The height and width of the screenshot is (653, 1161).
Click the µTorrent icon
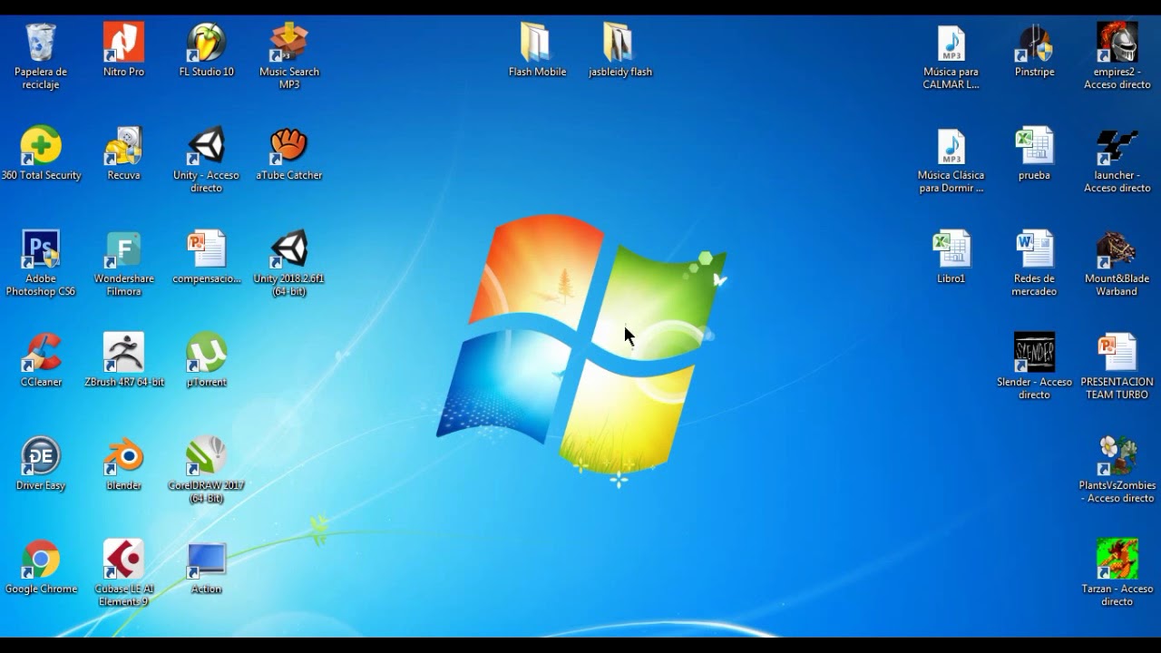pos(206,353)
